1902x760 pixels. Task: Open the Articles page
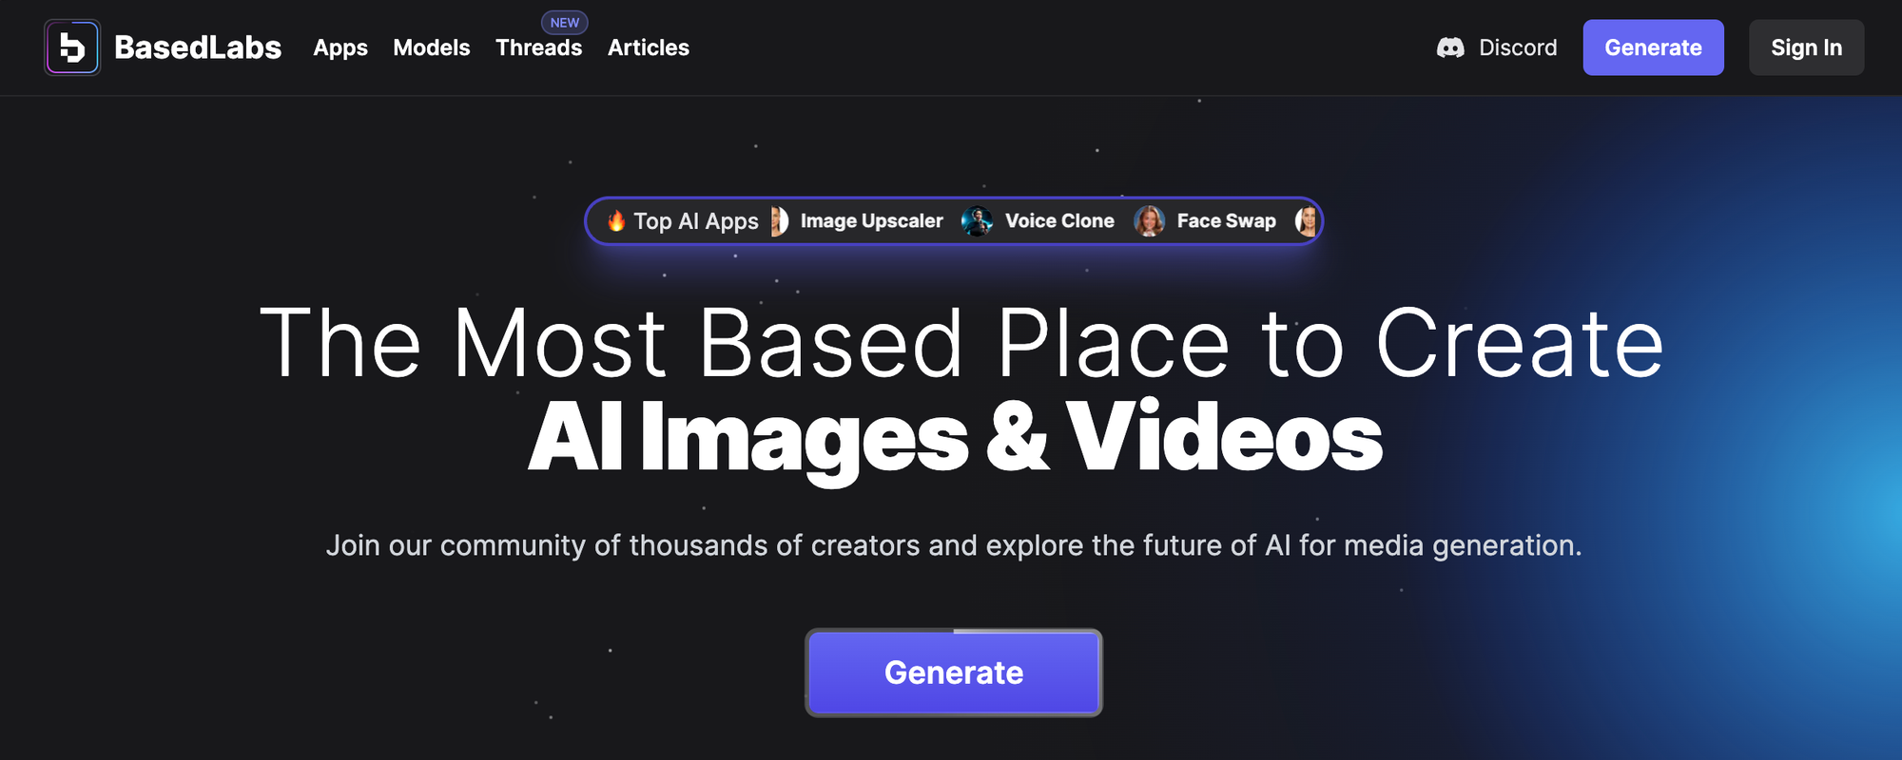(x=649, y=47)
